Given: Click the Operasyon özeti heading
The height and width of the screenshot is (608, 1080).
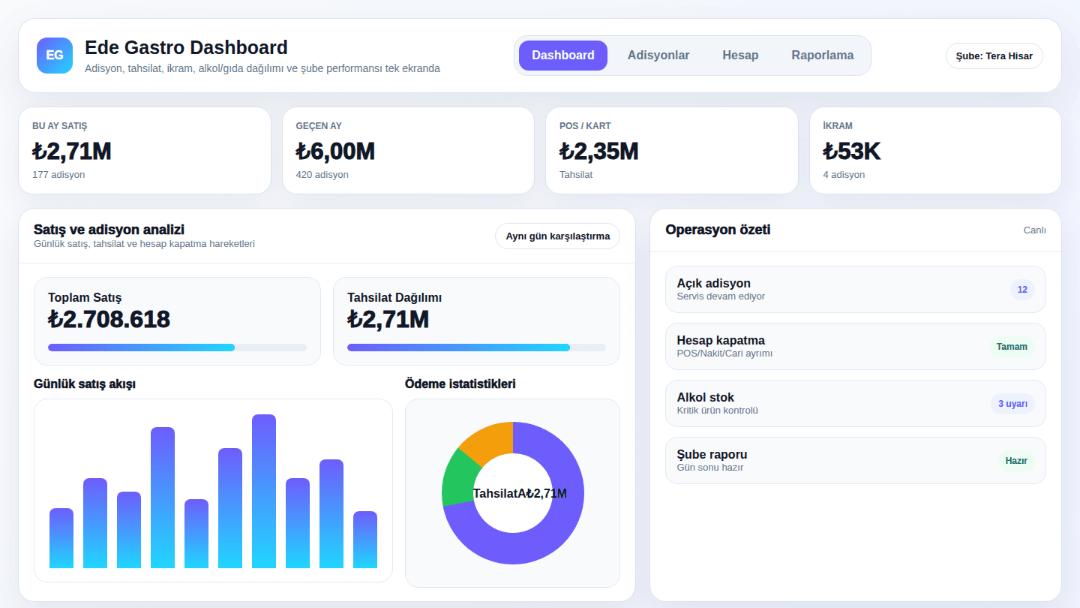Looking at the screenshot, I should [718, 230].
